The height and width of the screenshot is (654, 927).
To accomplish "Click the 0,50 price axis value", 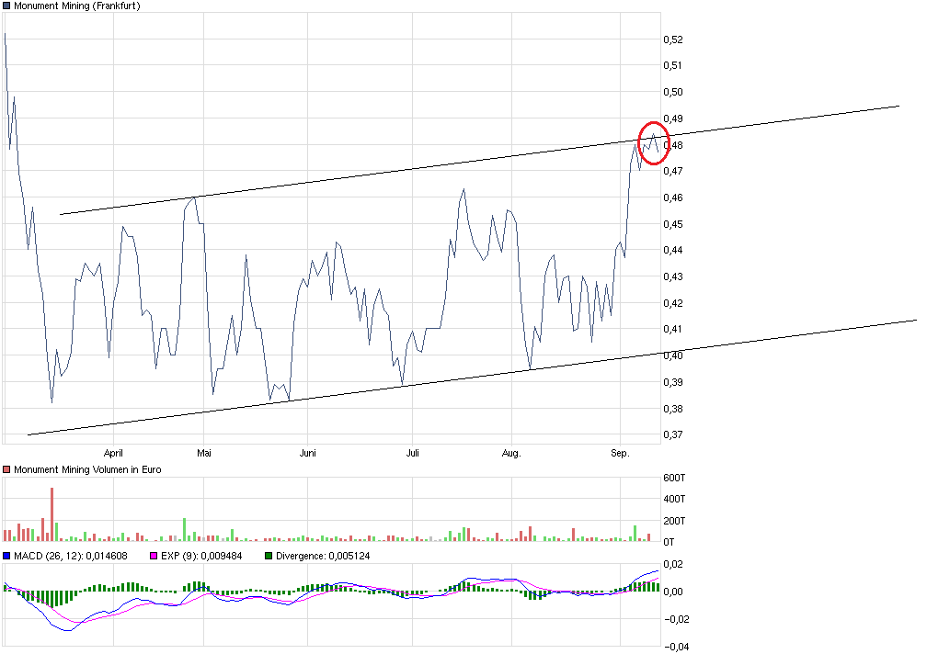I will pos(673,92).
